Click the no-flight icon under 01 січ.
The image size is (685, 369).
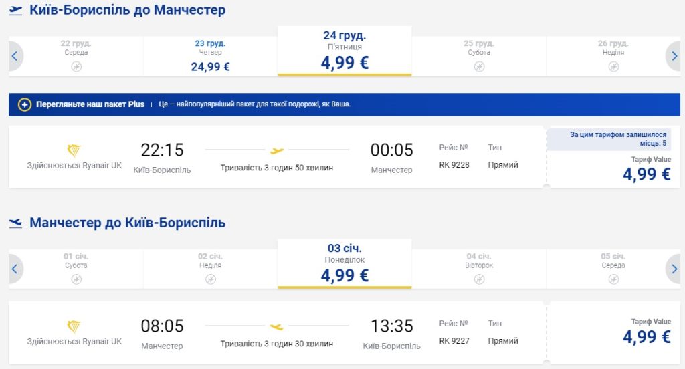76,279
